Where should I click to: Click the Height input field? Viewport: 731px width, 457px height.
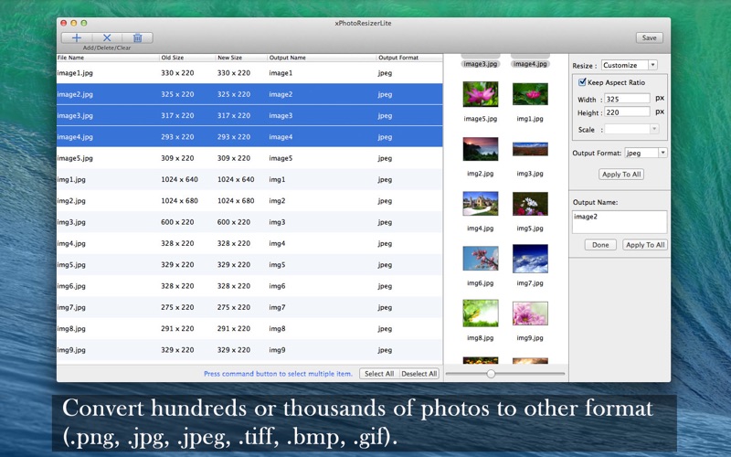coord(627,112)
